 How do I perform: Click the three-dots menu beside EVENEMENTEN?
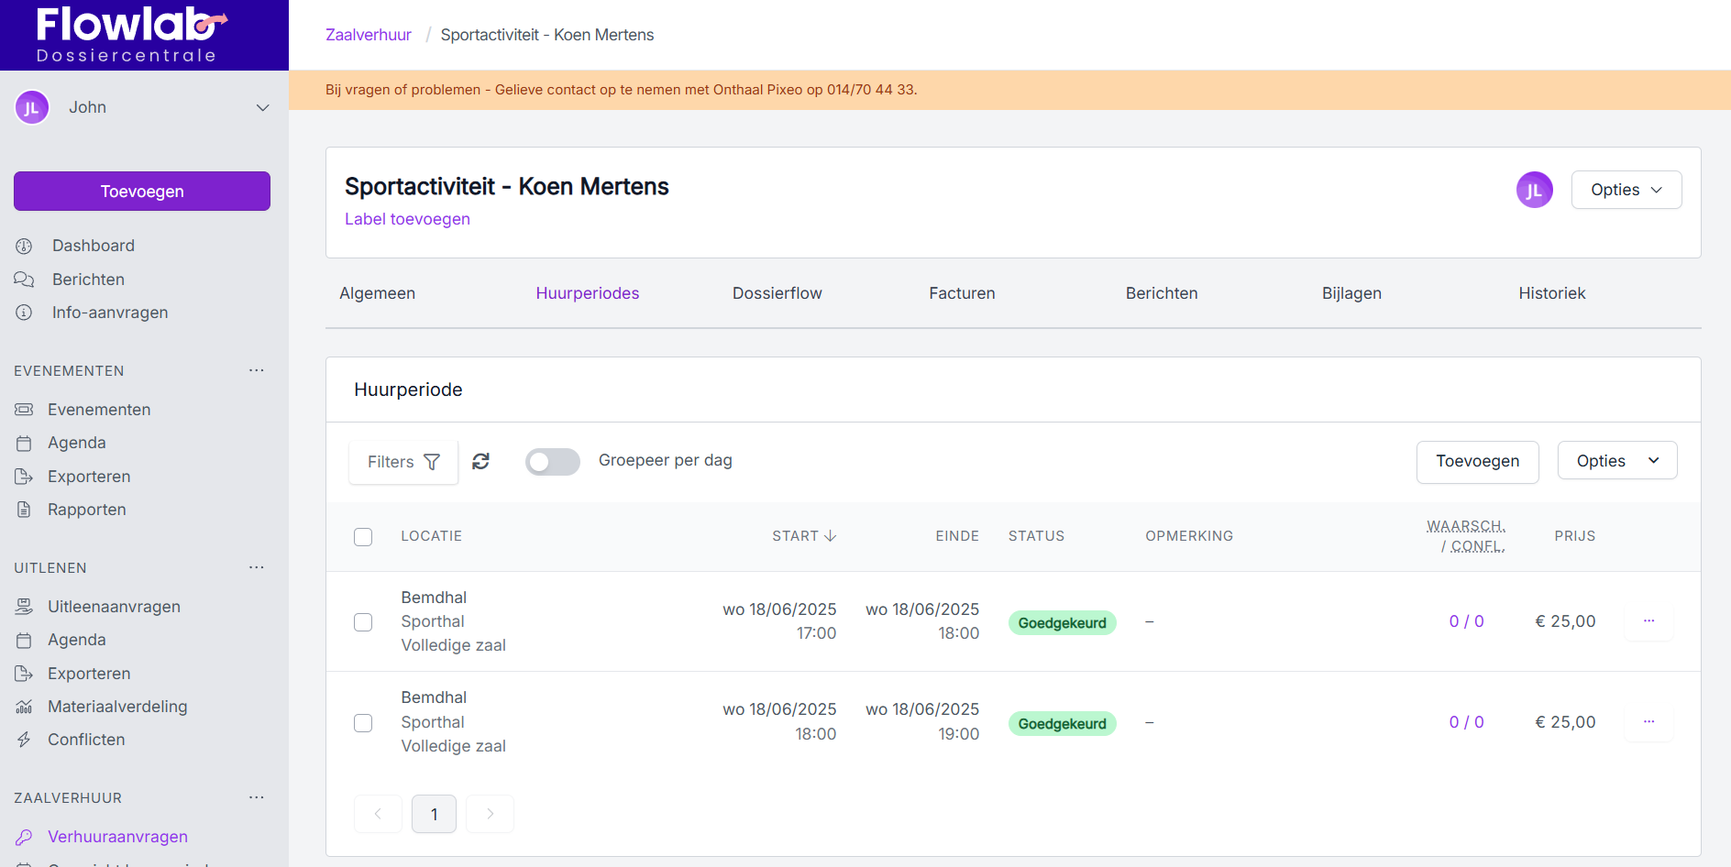(x=257, y=370)
